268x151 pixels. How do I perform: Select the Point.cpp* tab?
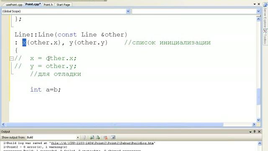pyautogui.click(x=33, y=4)
